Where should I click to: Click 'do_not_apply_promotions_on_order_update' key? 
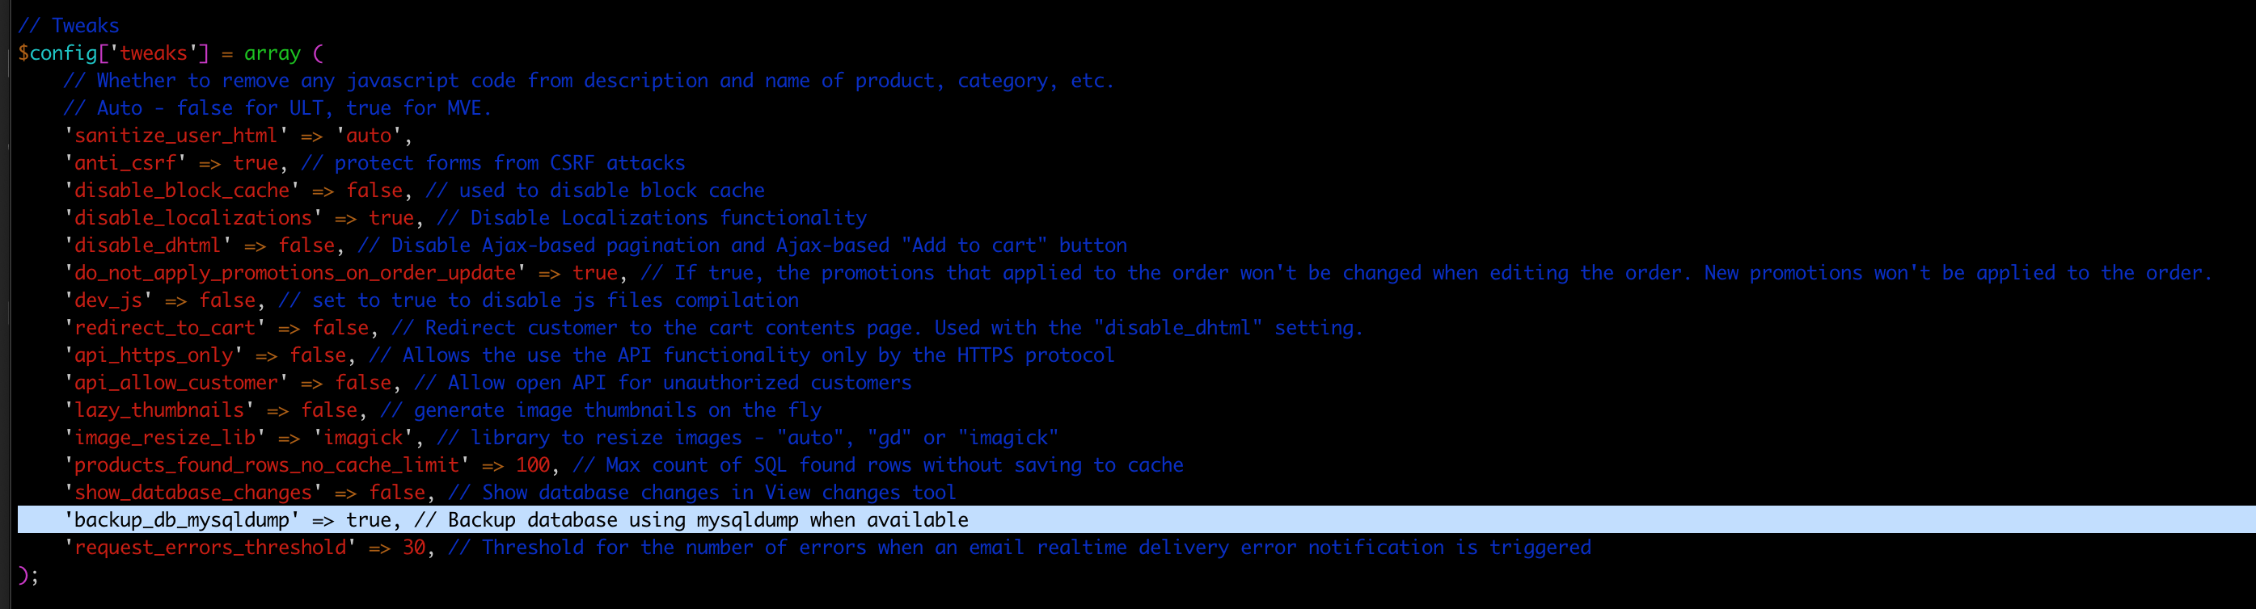coord(295,273)
